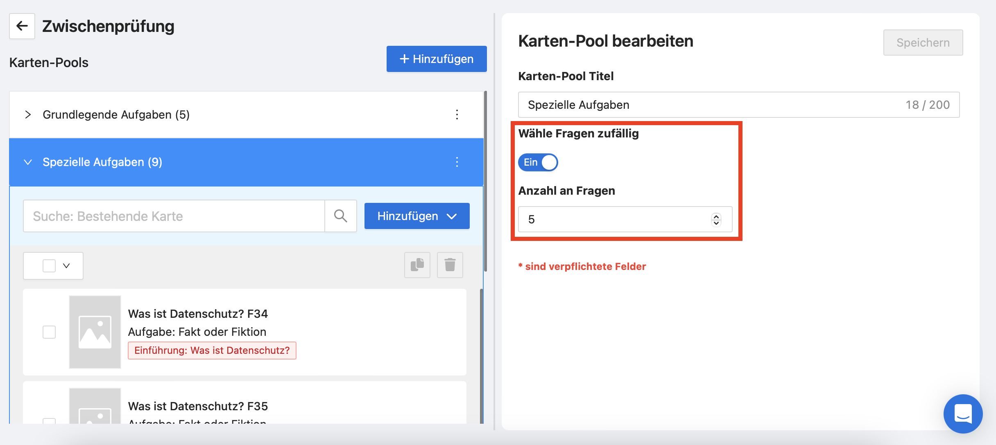Image resolution: width=996 pixels, height=445 pixels.
Task: Open the three-dot menu for Grundlegende Aufgaben
Action: (x=457, y=115)
